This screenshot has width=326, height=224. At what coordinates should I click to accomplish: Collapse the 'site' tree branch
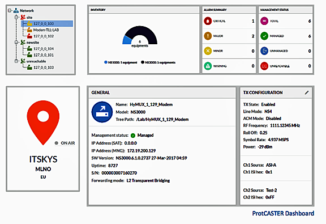pyautogui.click(x=16, y=17)
